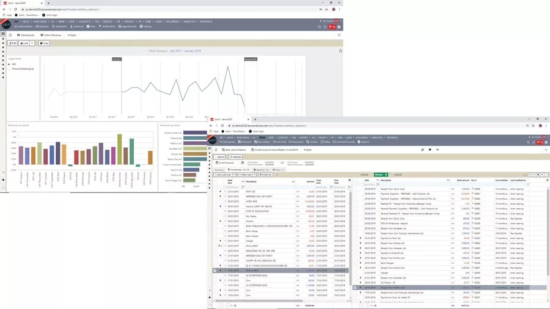
Task: Click Lock button on dashboard
Action: [x=24, y=43]
